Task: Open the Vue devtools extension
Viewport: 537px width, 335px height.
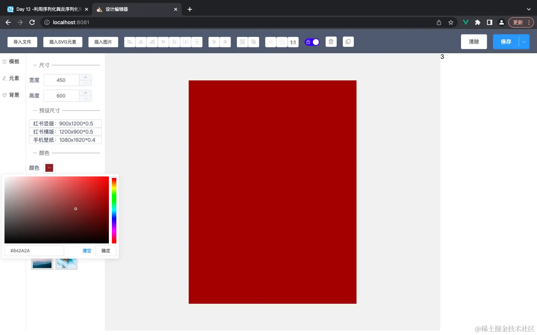Action: coord(466,22)
